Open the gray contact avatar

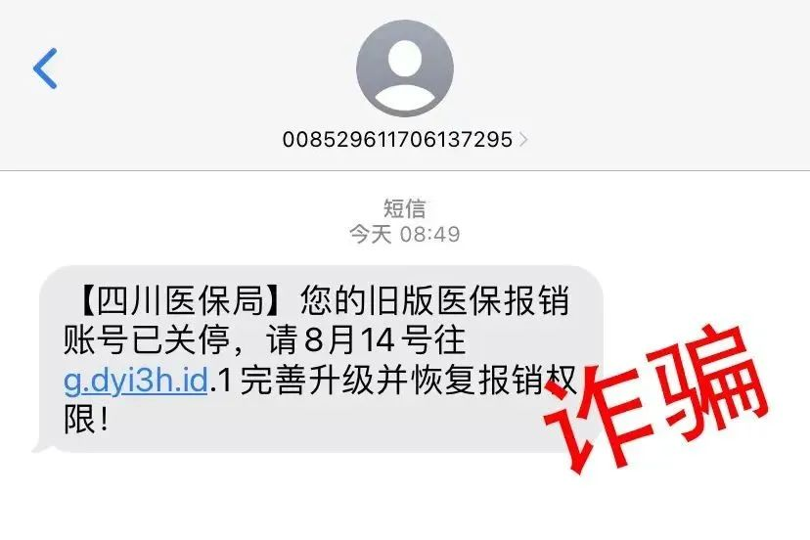pyautogui.click(x=405, y=68)
